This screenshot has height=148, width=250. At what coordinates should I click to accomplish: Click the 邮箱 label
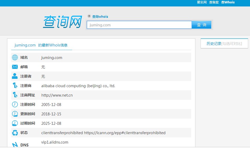pyautogui.click(x=24, y=67)
